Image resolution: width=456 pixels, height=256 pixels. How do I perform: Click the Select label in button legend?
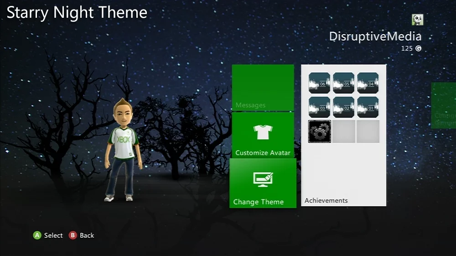pyautogui.click(x=53, y=236)
